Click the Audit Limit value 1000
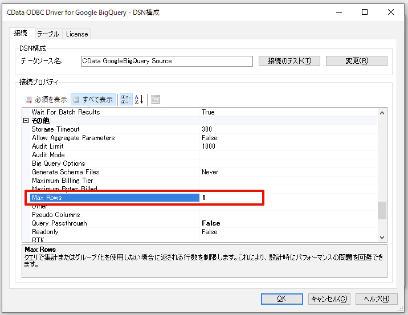408x315 pixels. (x=209, y=146)
